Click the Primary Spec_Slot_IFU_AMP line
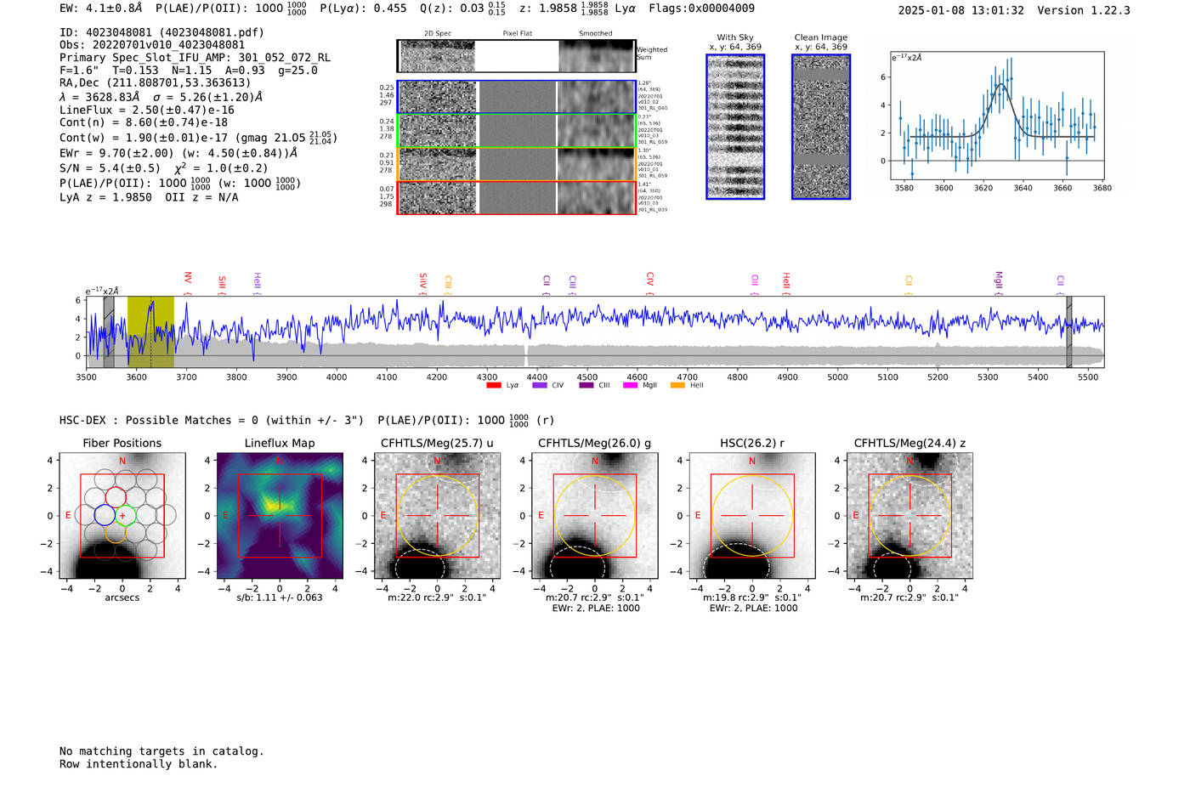1190x810 pixels. tap(195, 58)
